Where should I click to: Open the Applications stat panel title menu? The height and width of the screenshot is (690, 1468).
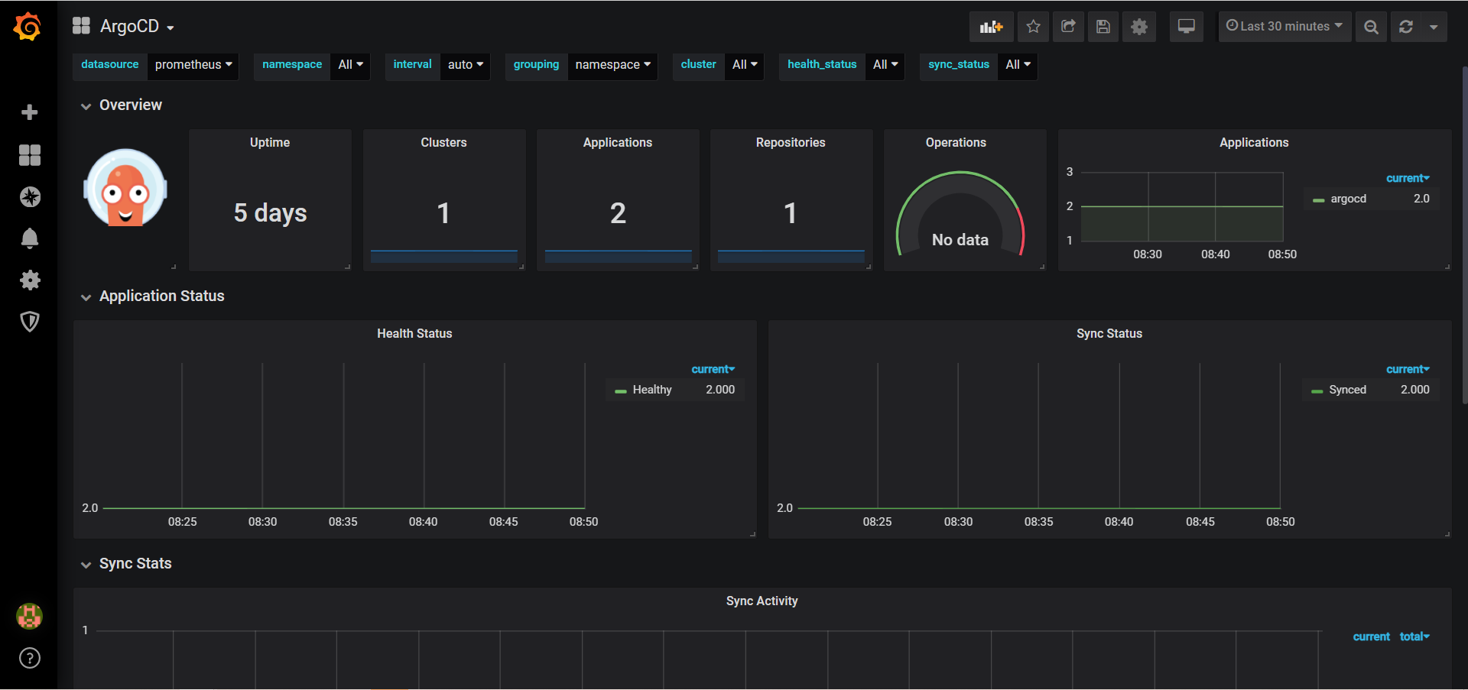(x=618, y=143)
